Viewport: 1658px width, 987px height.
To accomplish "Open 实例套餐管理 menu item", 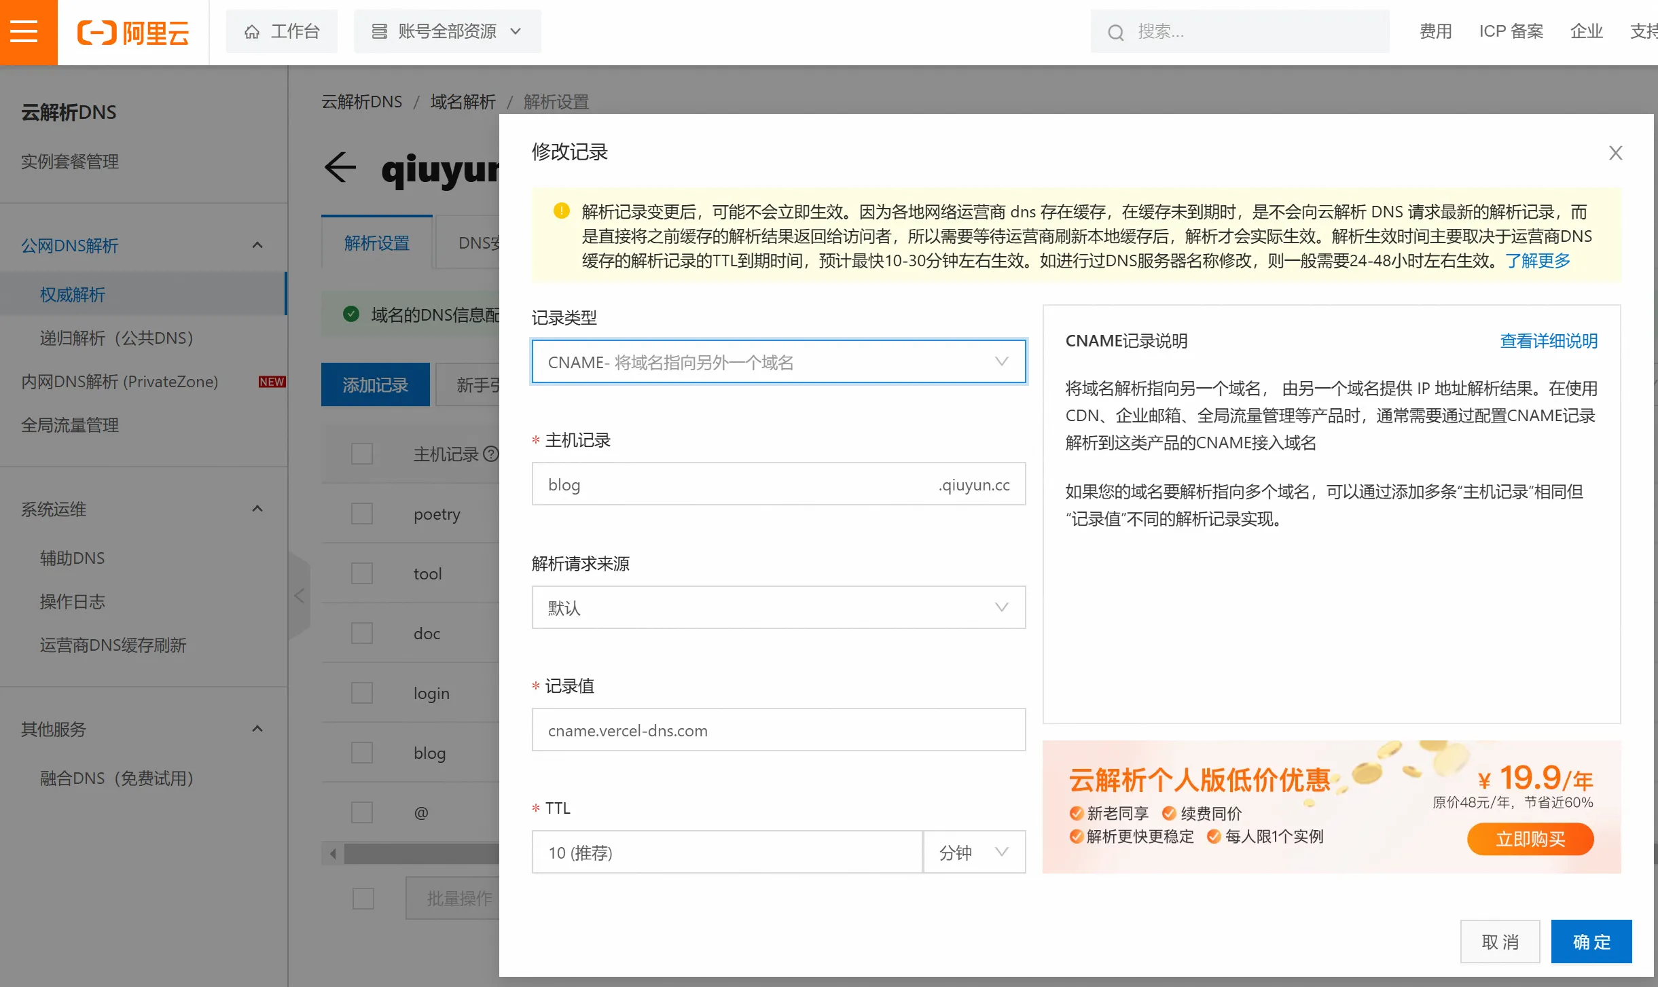I will 70,161.
